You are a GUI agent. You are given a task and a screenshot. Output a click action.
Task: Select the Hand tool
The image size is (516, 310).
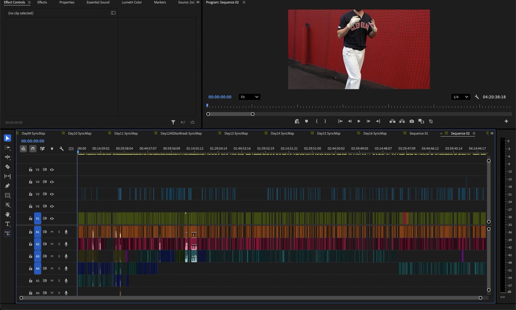[8, 214]
